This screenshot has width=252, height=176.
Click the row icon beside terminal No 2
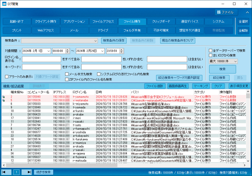coord(3,97)
